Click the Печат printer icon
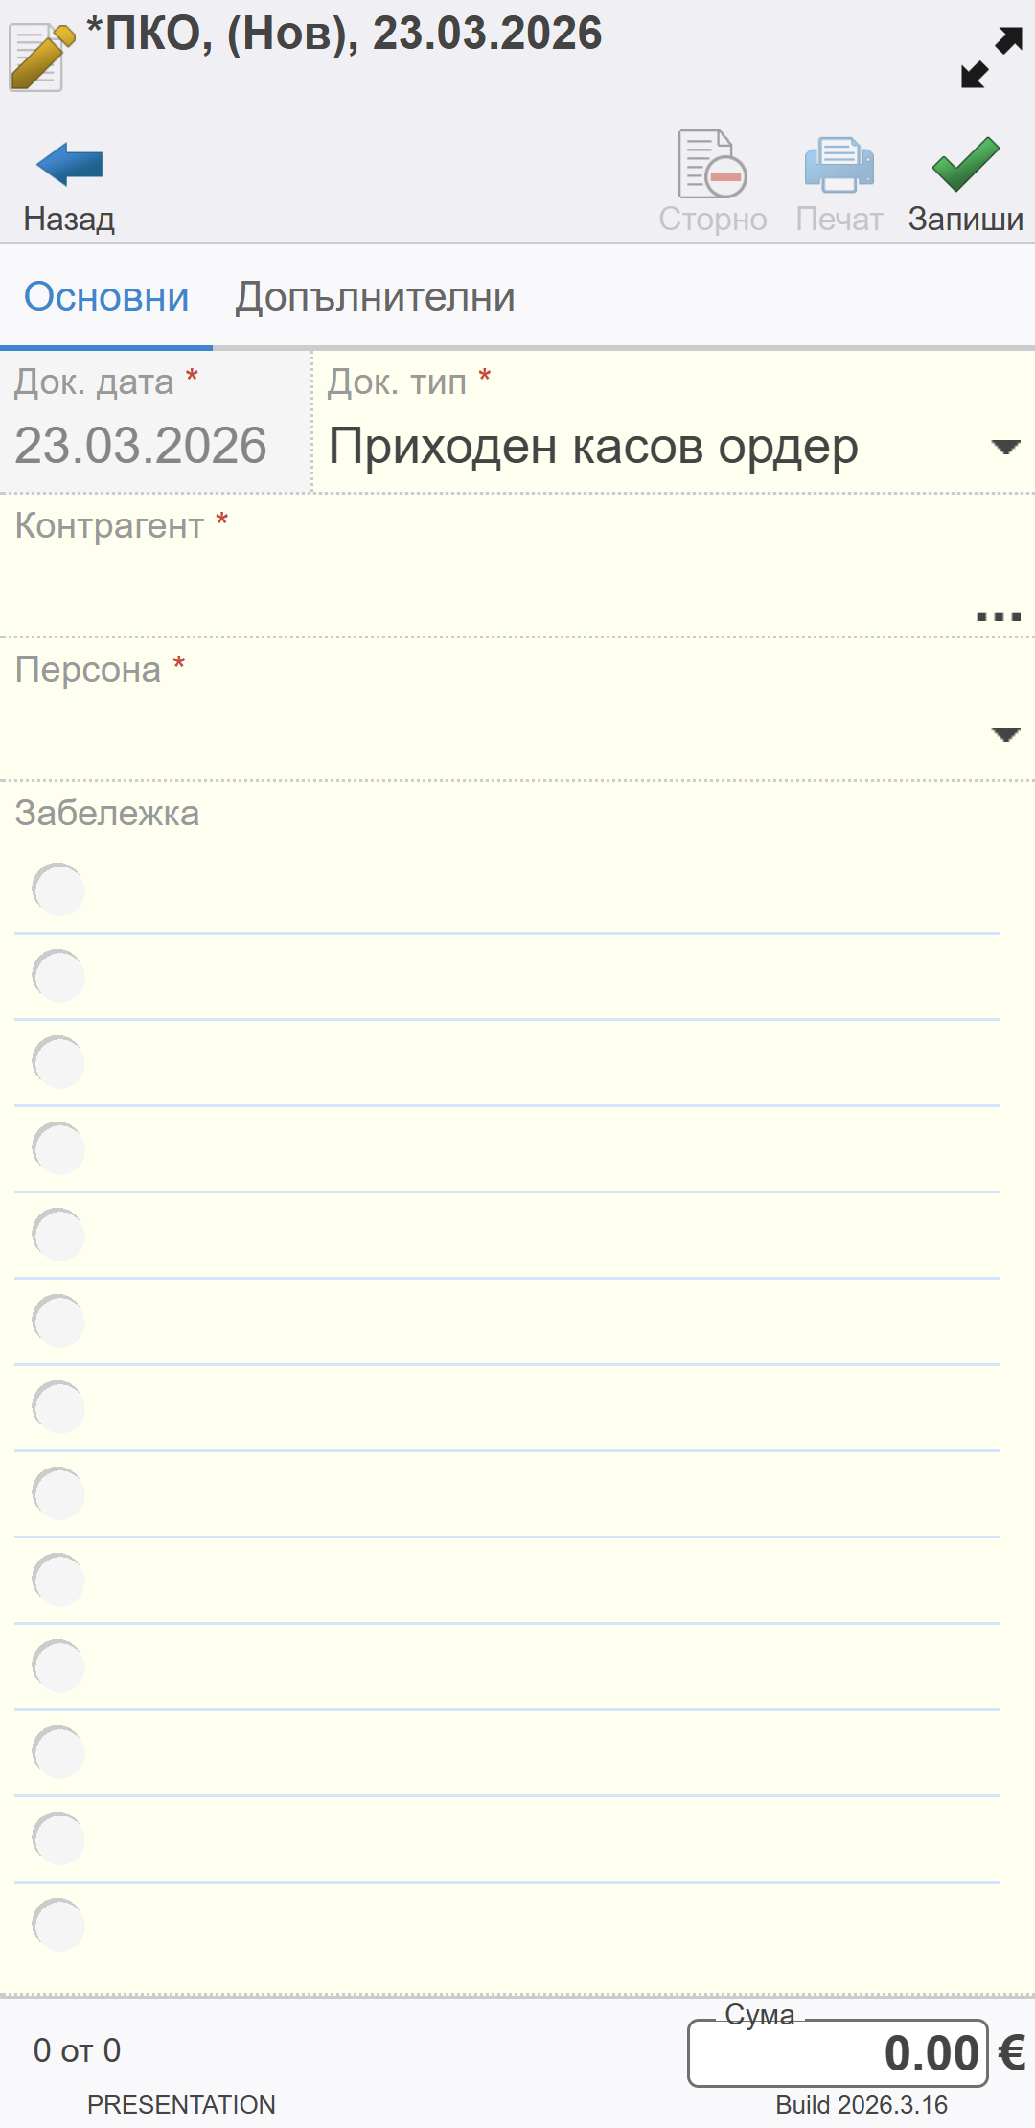This screenshot has height=2128, width=1035. 839,165
